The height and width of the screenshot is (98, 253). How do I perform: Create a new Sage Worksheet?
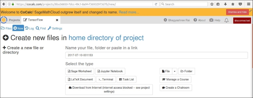coord(80,71)
